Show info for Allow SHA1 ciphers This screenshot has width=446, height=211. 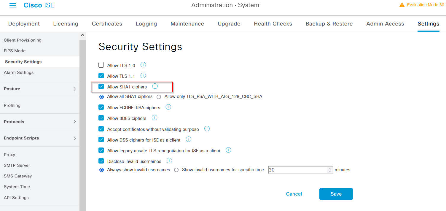155,86
